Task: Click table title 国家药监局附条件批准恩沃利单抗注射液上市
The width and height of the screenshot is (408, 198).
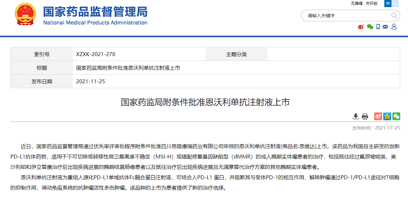Action: point(128,68)
